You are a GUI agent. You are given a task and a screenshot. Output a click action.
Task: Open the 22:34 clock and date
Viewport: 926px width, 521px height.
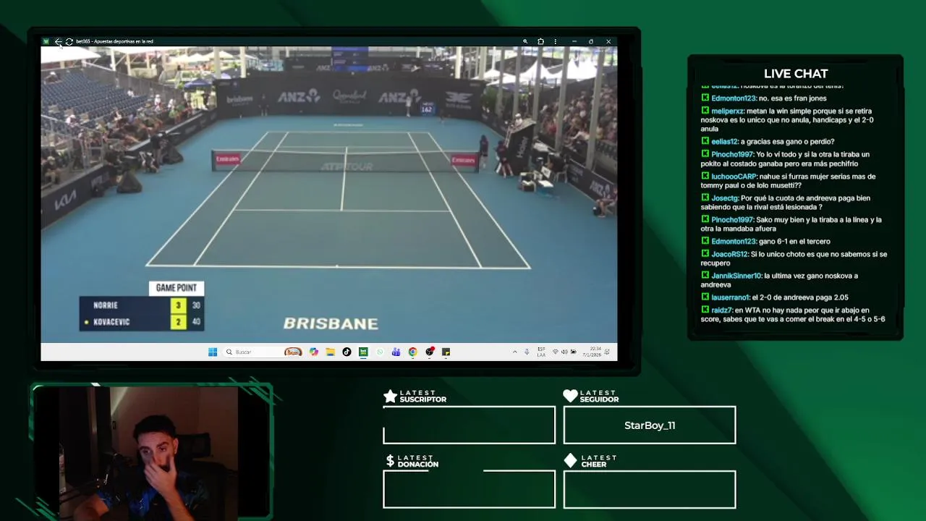click(593, 352)
